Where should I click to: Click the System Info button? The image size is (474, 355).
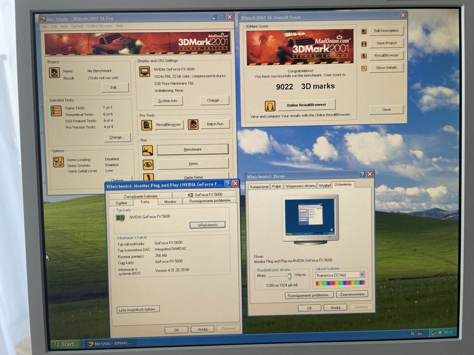point(168,101)
